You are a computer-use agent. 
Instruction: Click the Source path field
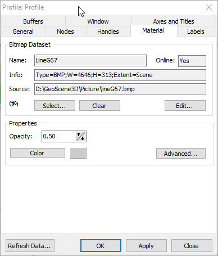(120, 89)
